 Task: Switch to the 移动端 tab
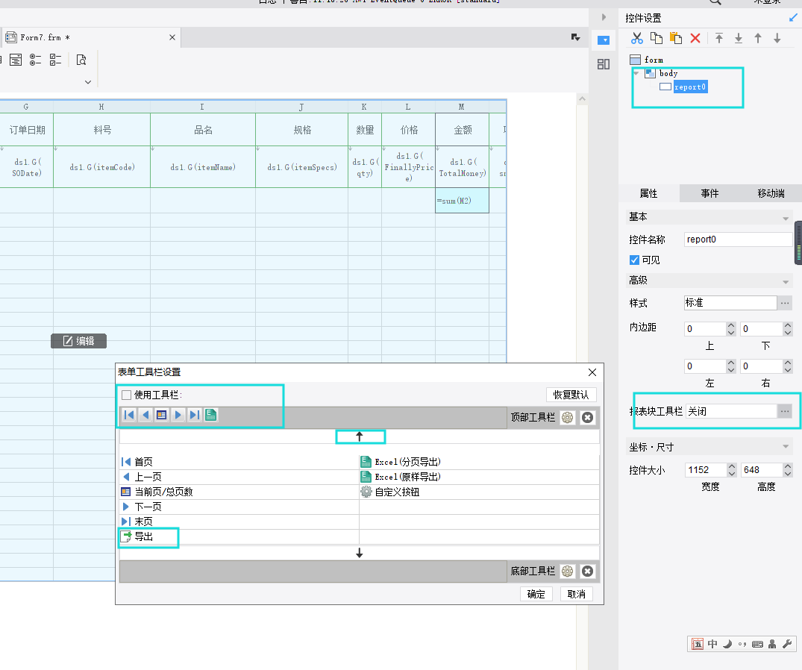[771, 193]
